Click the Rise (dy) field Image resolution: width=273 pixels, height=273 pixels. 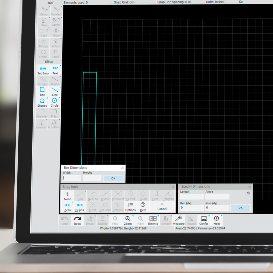(x=217, y=208)
